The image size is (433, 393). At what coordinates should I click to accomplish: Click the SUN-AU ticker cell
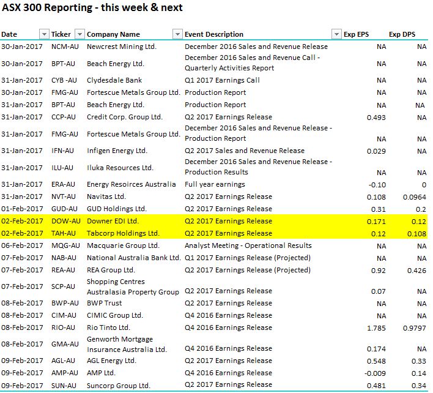pyautogui.click(x=64, y=386)
